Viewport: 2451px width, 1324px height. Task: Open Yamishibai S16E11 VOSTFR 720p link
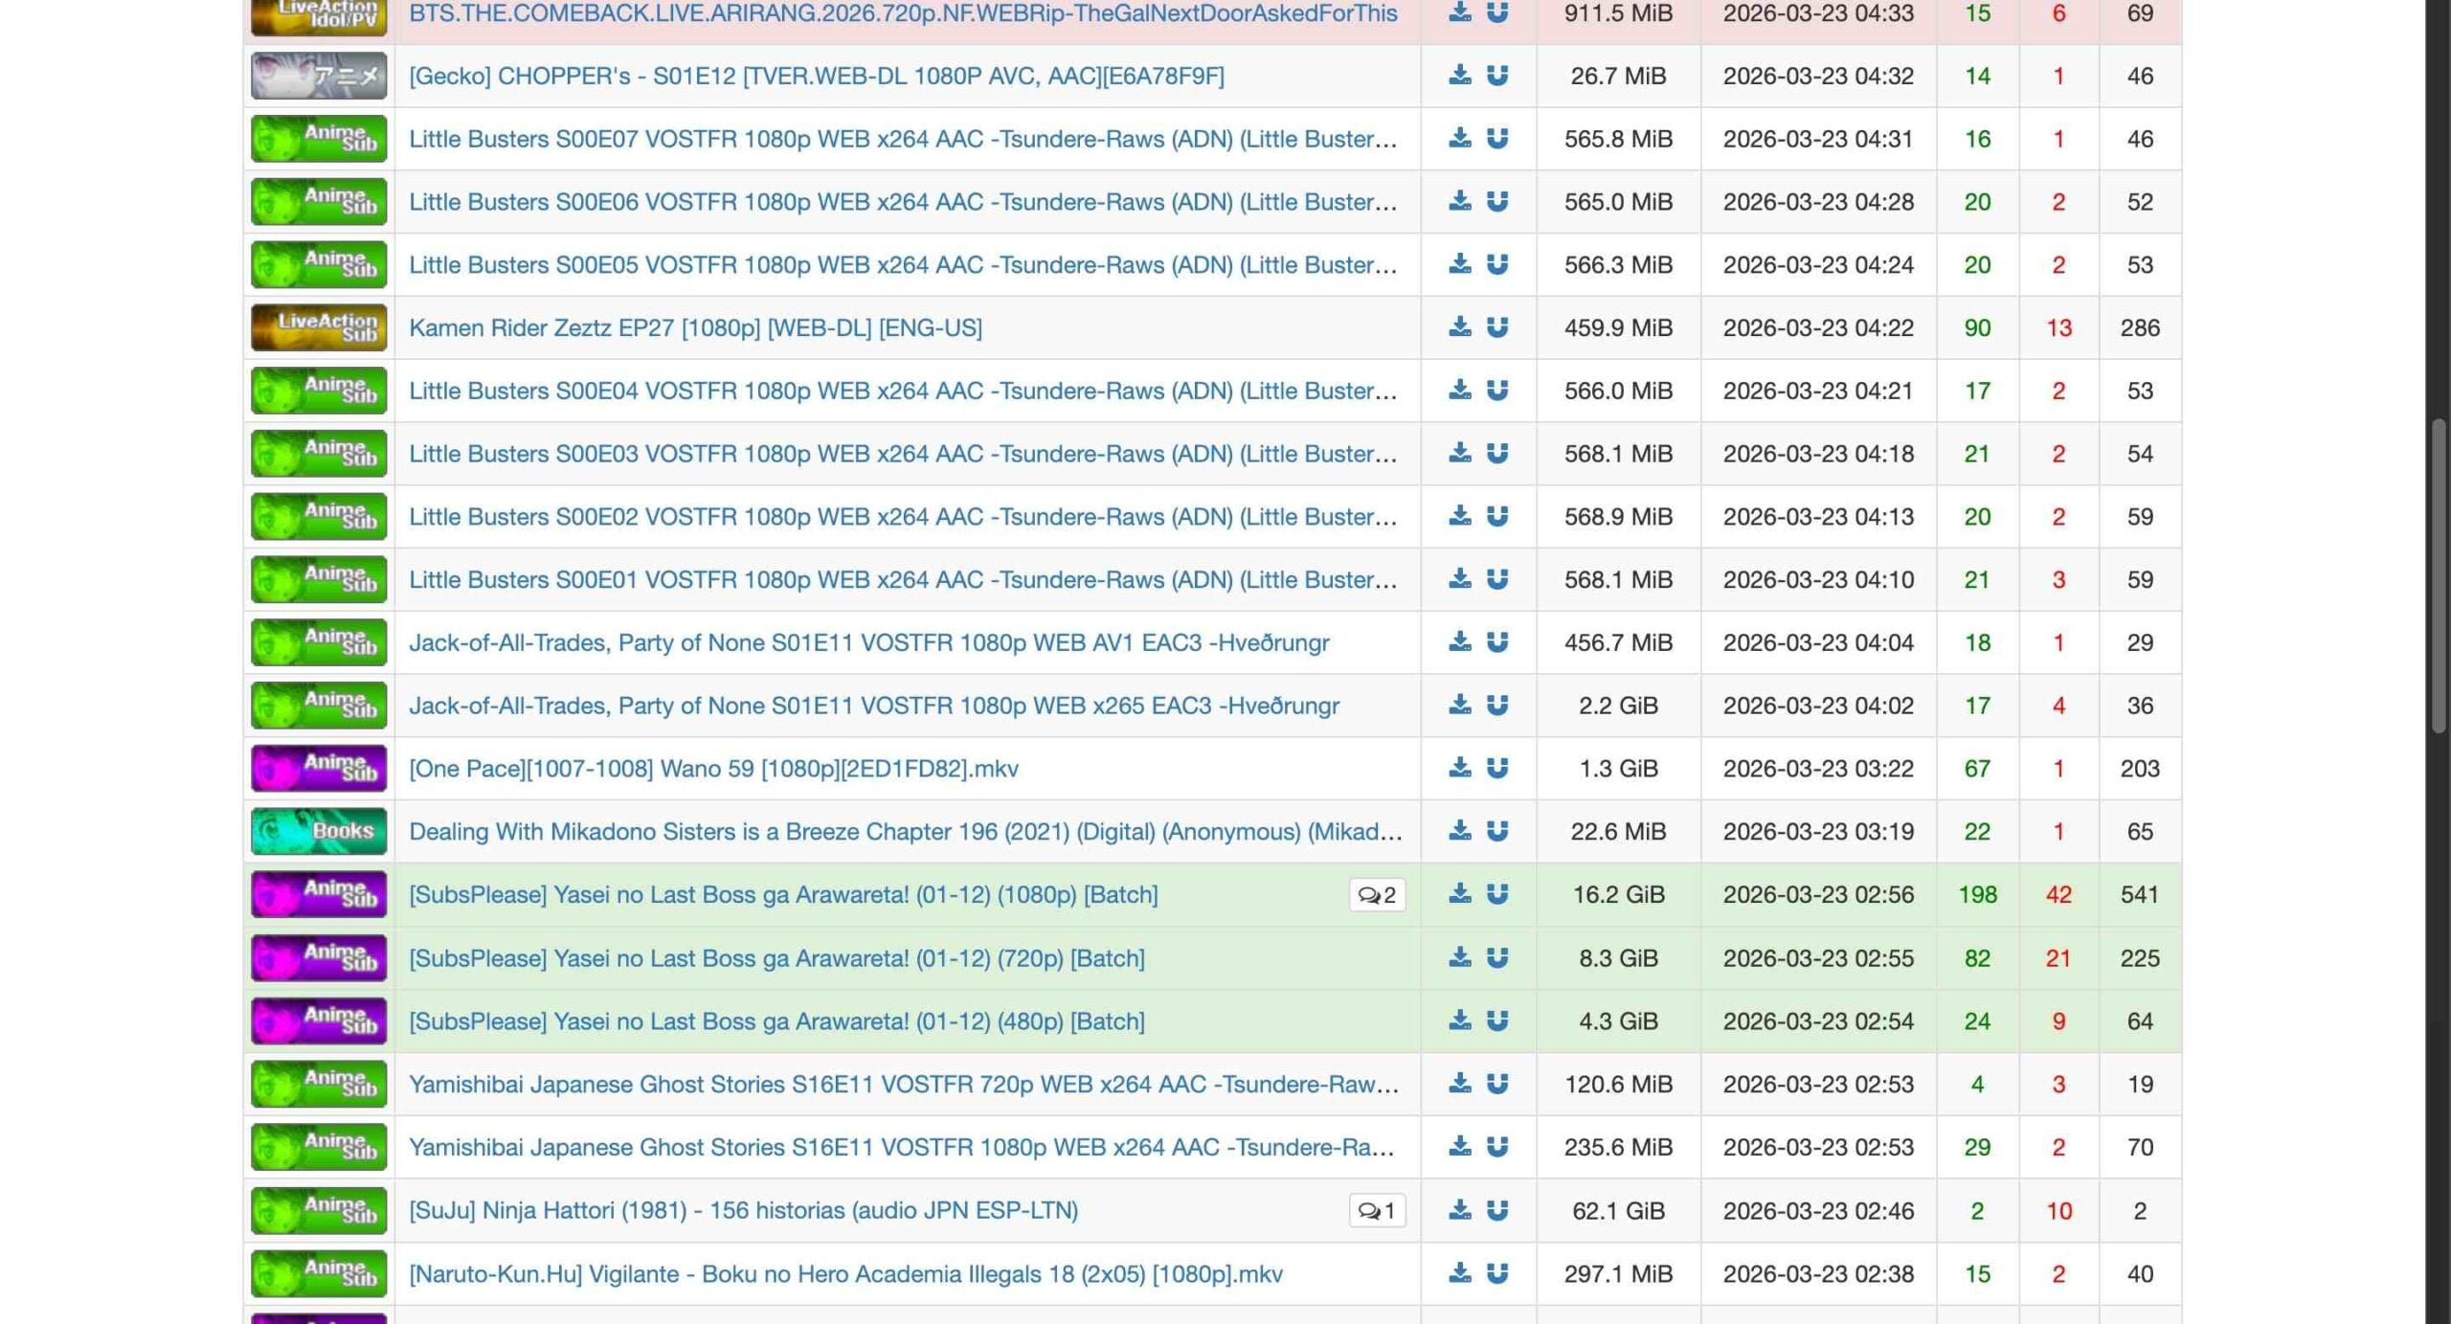[904, 1084]
